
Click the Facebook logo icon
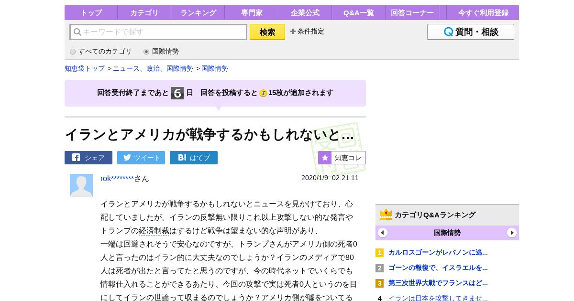pyautogui.click(x=76, y=157)
